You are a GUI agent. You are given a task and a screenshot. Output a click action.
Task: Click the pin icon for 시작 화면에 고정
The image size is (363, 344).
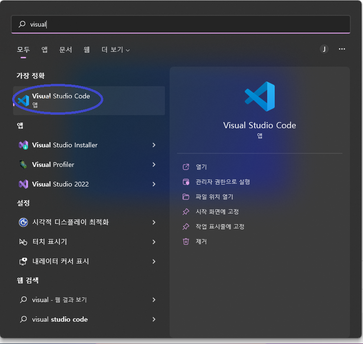tap(186, 212)
